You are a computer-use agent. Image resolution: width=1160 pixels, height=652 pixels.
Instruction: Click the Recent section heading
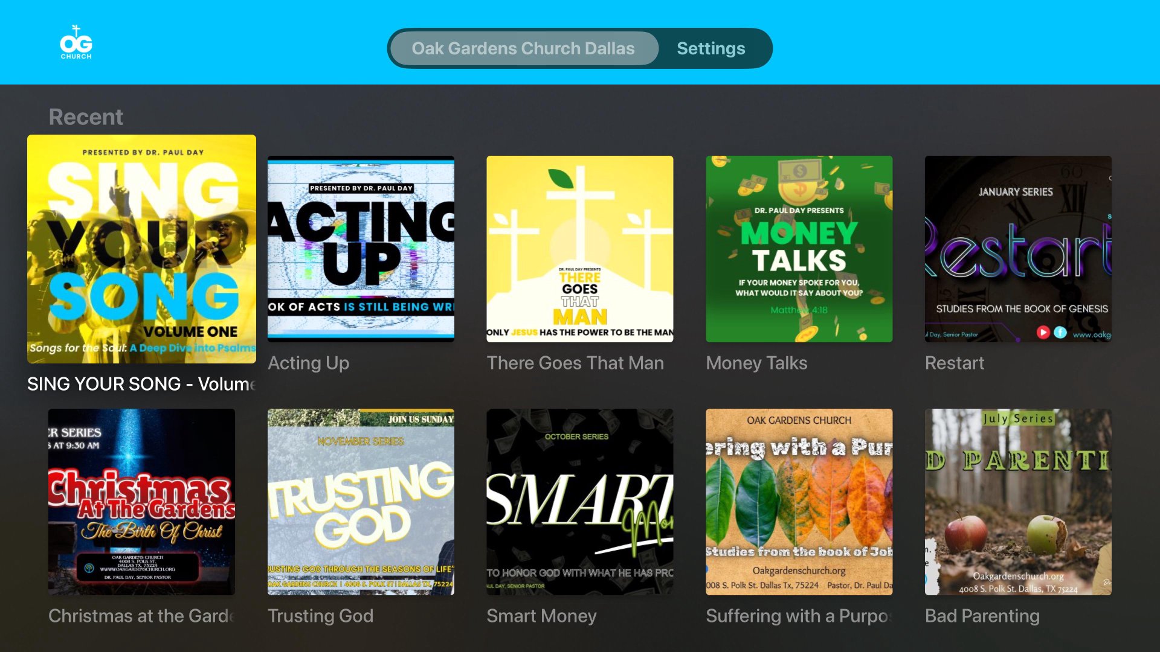(86, 117)
